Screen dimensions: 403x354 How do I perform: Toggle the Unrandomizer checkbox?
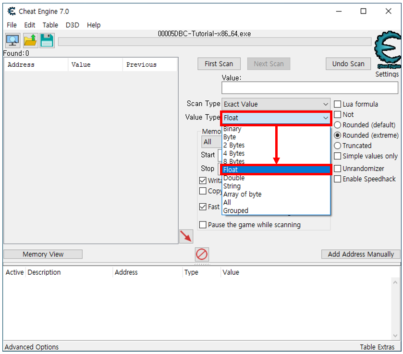click(337, 169)
